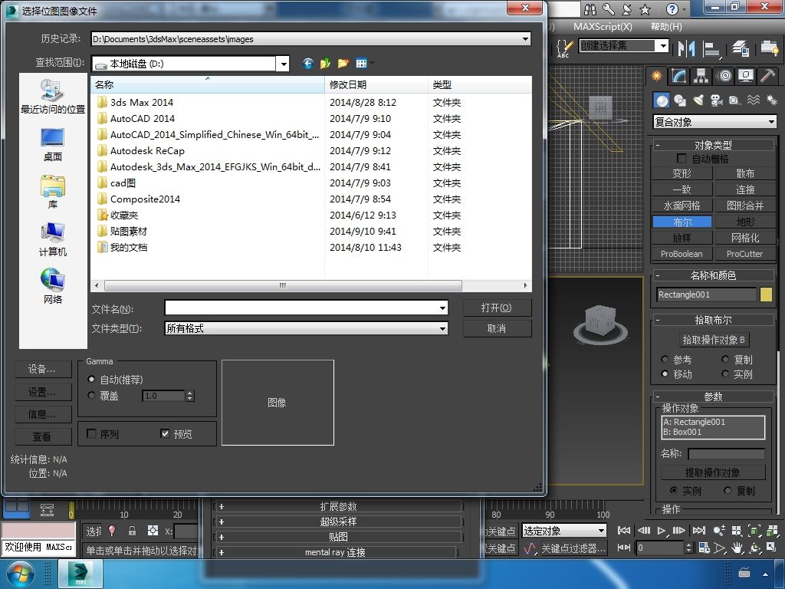This screenshot has height=589, width=785.
Task: Expand the 扩展参数 rollout
Action: click(338, 506)
